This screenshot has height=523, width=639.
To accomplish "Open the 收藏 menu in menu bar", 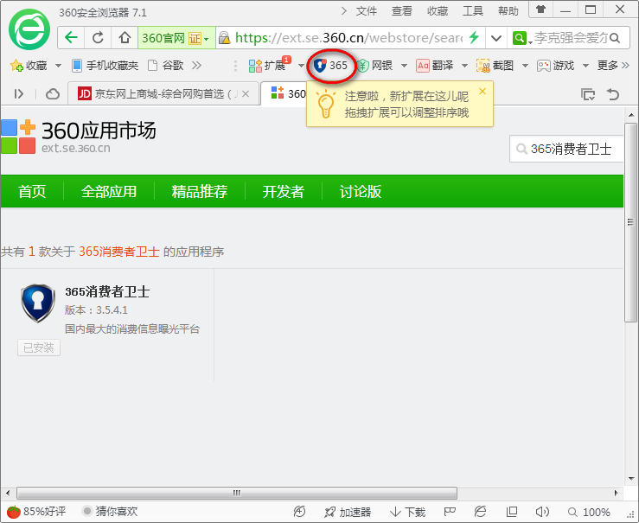I will pos(438,11).
